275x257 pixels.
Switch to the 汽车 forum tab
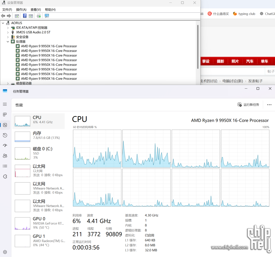[250, 61]
